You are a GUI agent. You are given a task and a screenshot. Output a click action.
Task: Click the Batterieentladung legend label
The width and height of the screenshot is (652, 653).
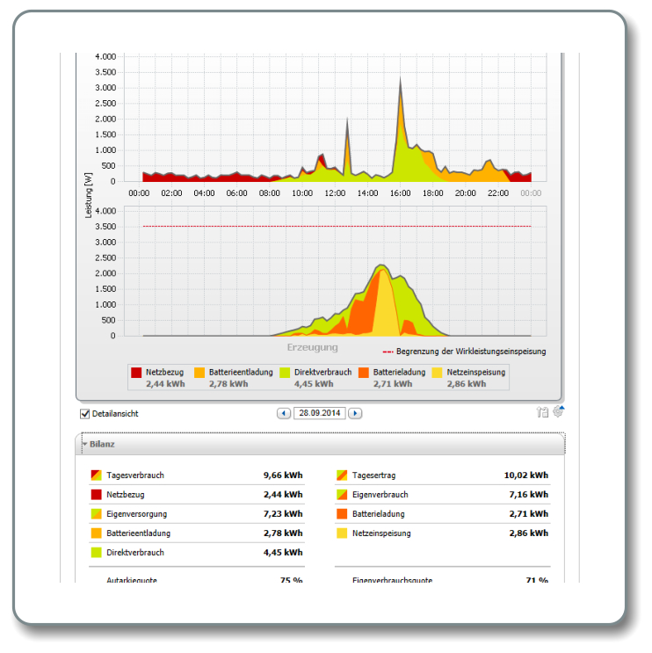tap(241, 373)
